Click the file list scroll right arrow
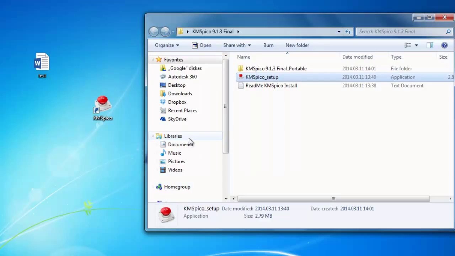 pyautogui.click(x=450, y=199)
